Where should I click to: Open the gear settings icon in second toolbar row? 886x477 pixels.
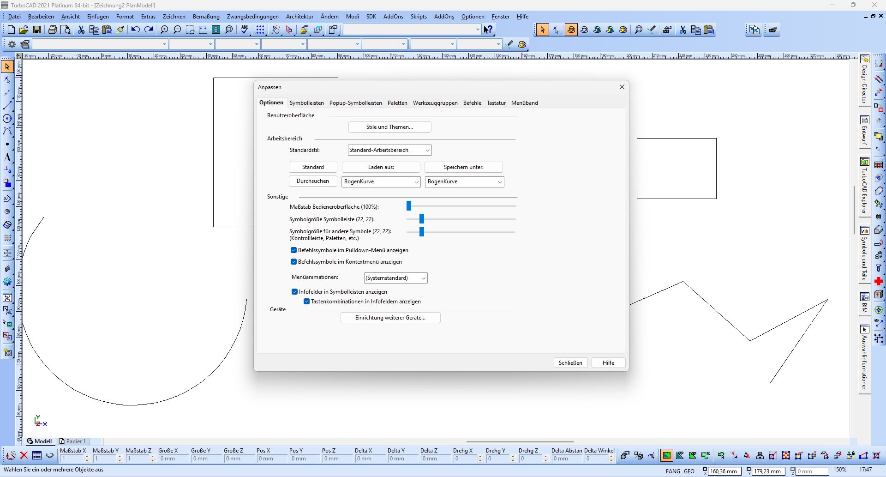tap(12, 44)
